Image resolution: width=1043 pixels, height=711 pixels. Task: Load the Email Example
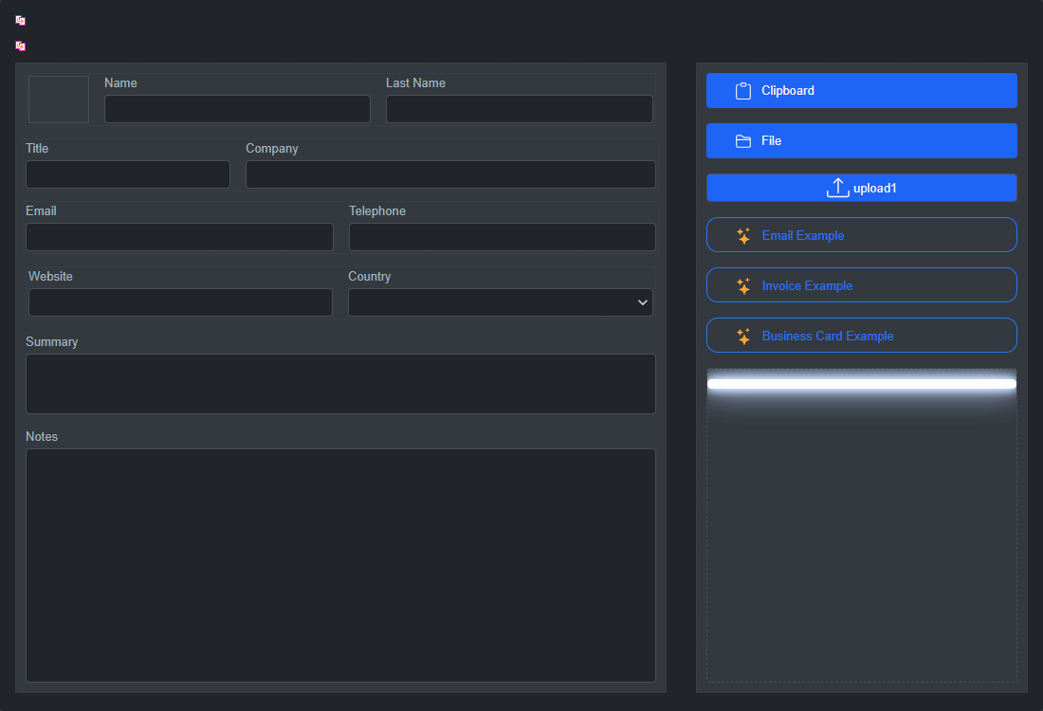861,235
